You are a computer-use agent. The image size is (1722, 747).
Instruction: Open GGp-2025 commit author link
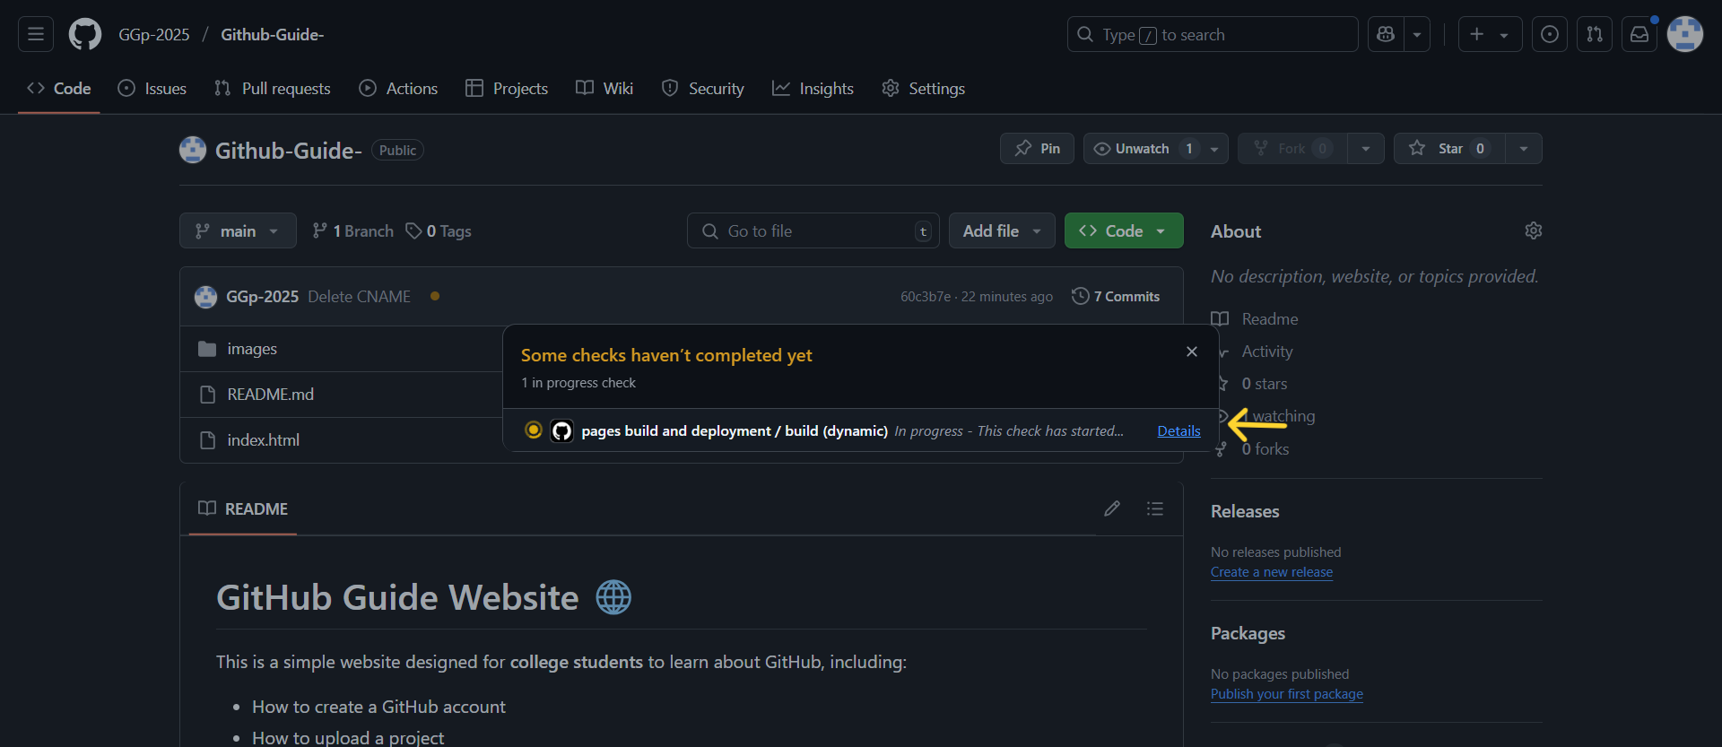[x=262, y=296]
